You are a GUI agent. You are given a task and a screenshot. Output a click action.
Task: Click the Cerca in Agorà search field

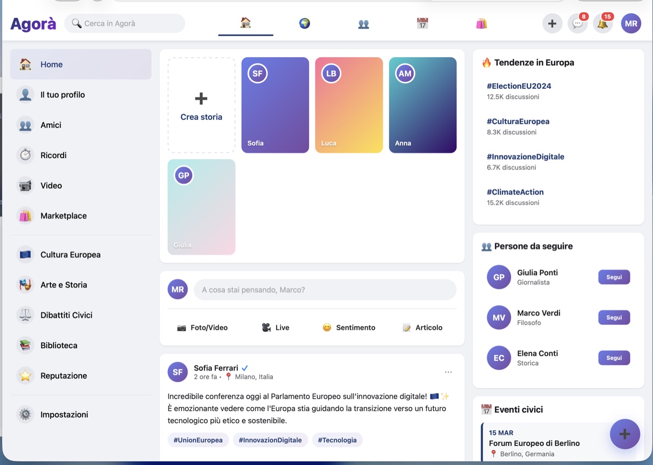(124, 23)
